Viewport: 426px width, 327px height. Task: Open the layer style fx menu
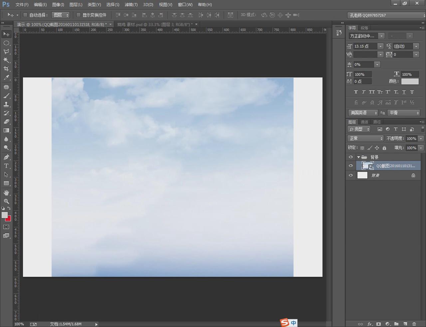pyautogui.click(x=370, y=324)
